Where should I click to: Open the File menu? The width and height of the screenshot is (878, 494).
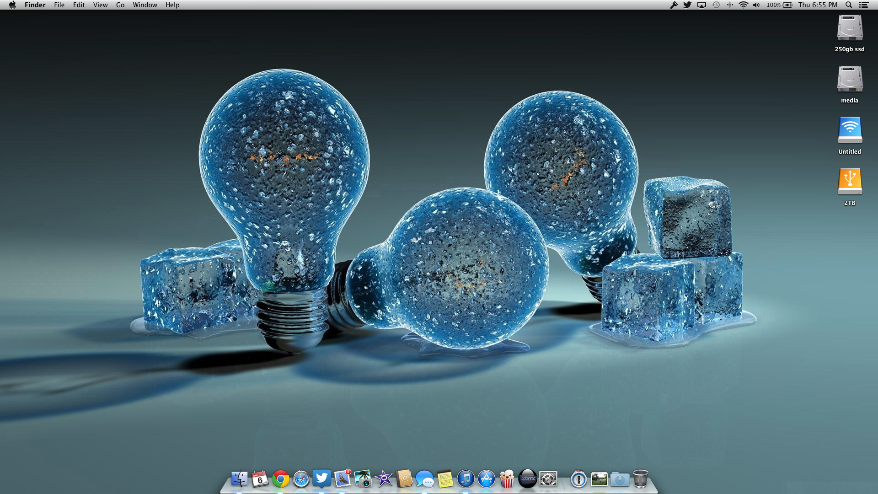pyautogui.click(x=59, y=5)
